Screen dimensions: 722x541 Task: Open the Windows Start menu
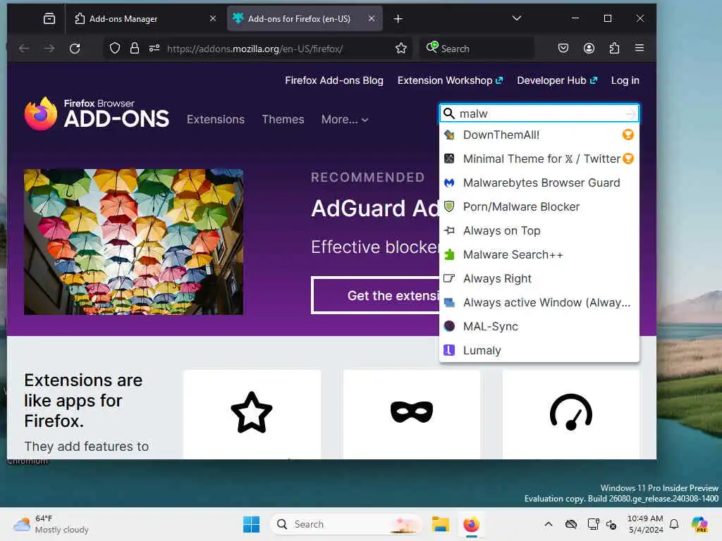(x=252, y=524)
